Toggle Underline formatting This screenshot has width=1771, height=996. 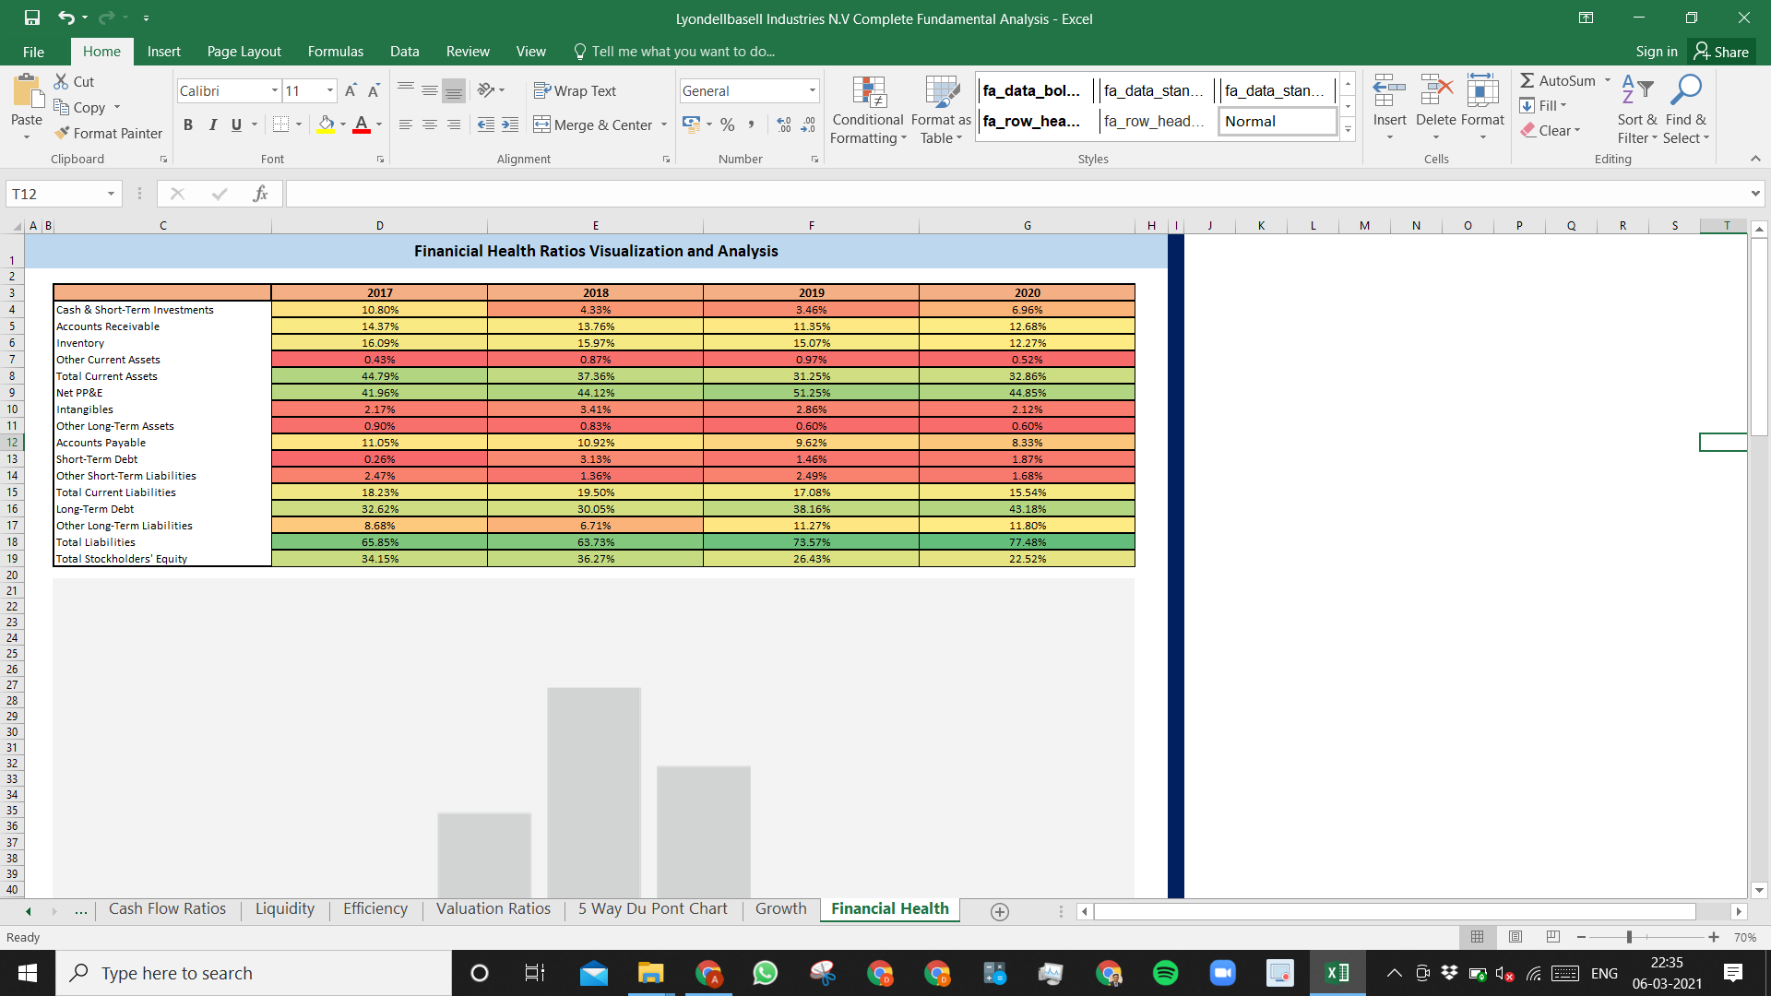(236, 125)
